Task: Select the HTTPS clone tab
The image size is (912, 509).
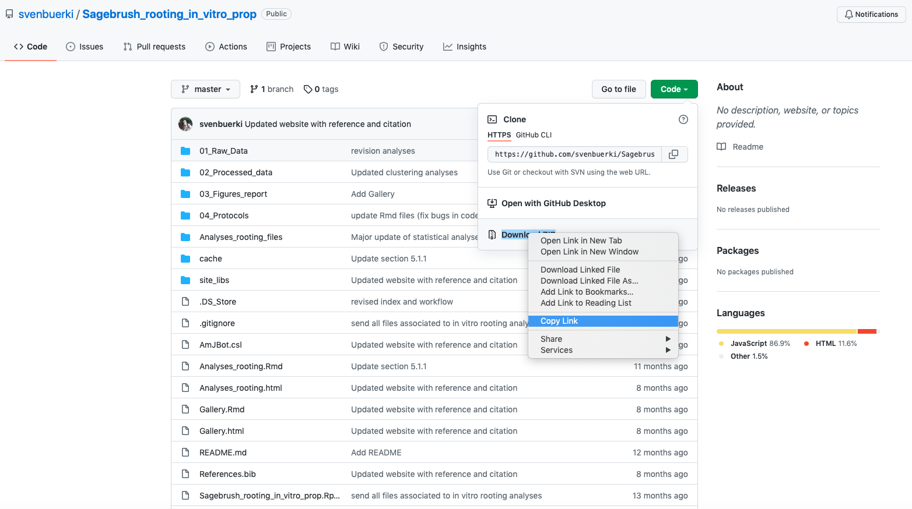Action: [499, 135]
